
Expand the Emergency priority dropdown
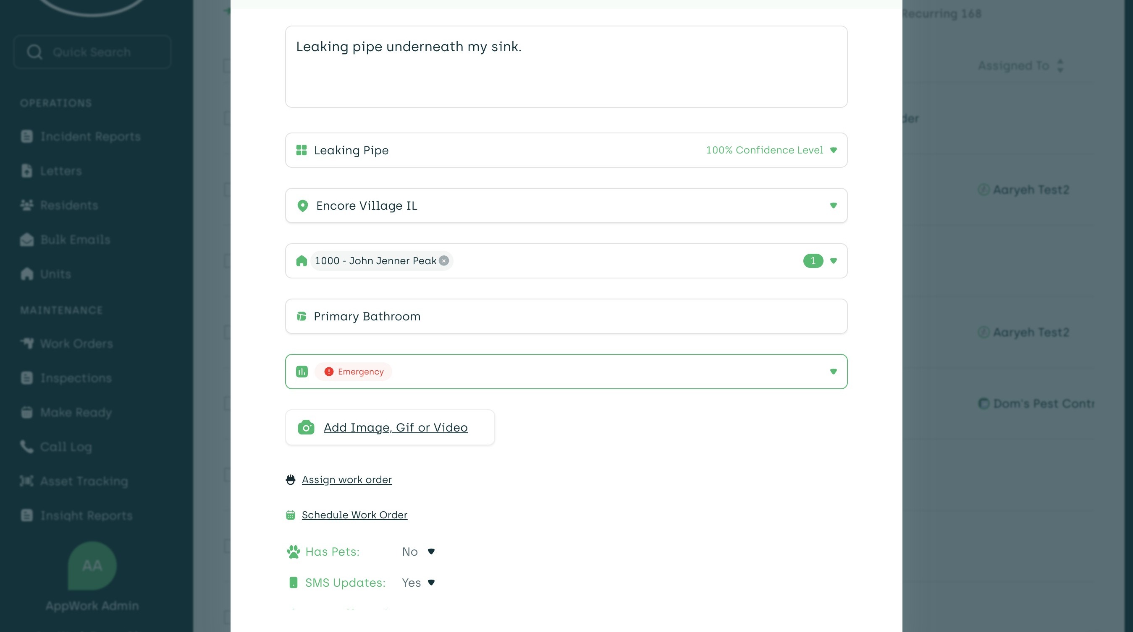[x=833, y=372]
